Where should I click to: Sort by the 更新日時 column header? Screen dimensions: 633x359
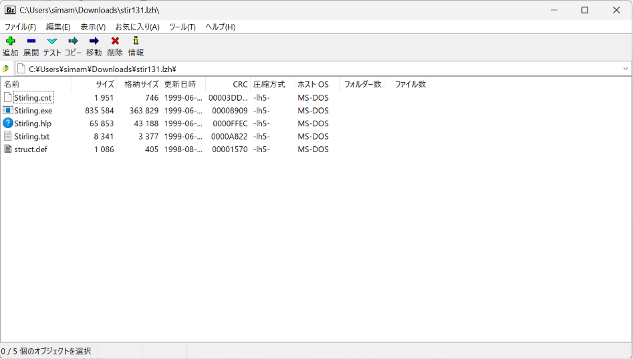tap(183, 84)
